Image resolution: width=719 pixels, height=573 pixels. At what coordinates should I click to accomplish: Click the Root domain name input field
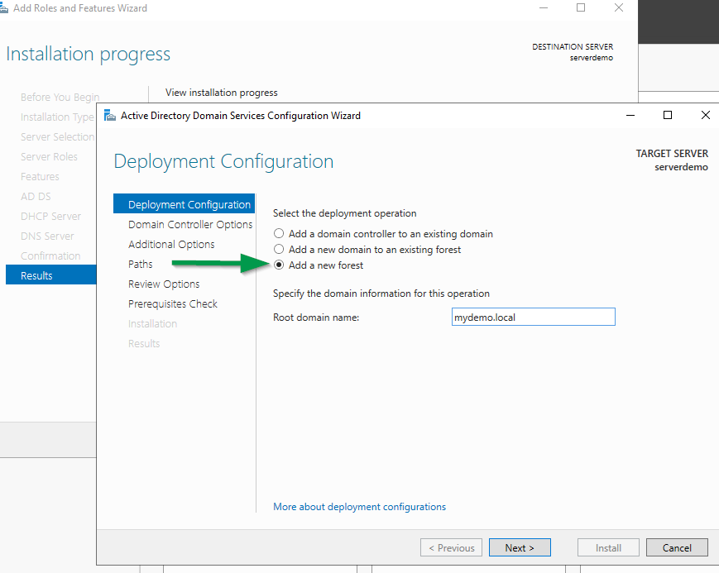[x=533, y=317]
